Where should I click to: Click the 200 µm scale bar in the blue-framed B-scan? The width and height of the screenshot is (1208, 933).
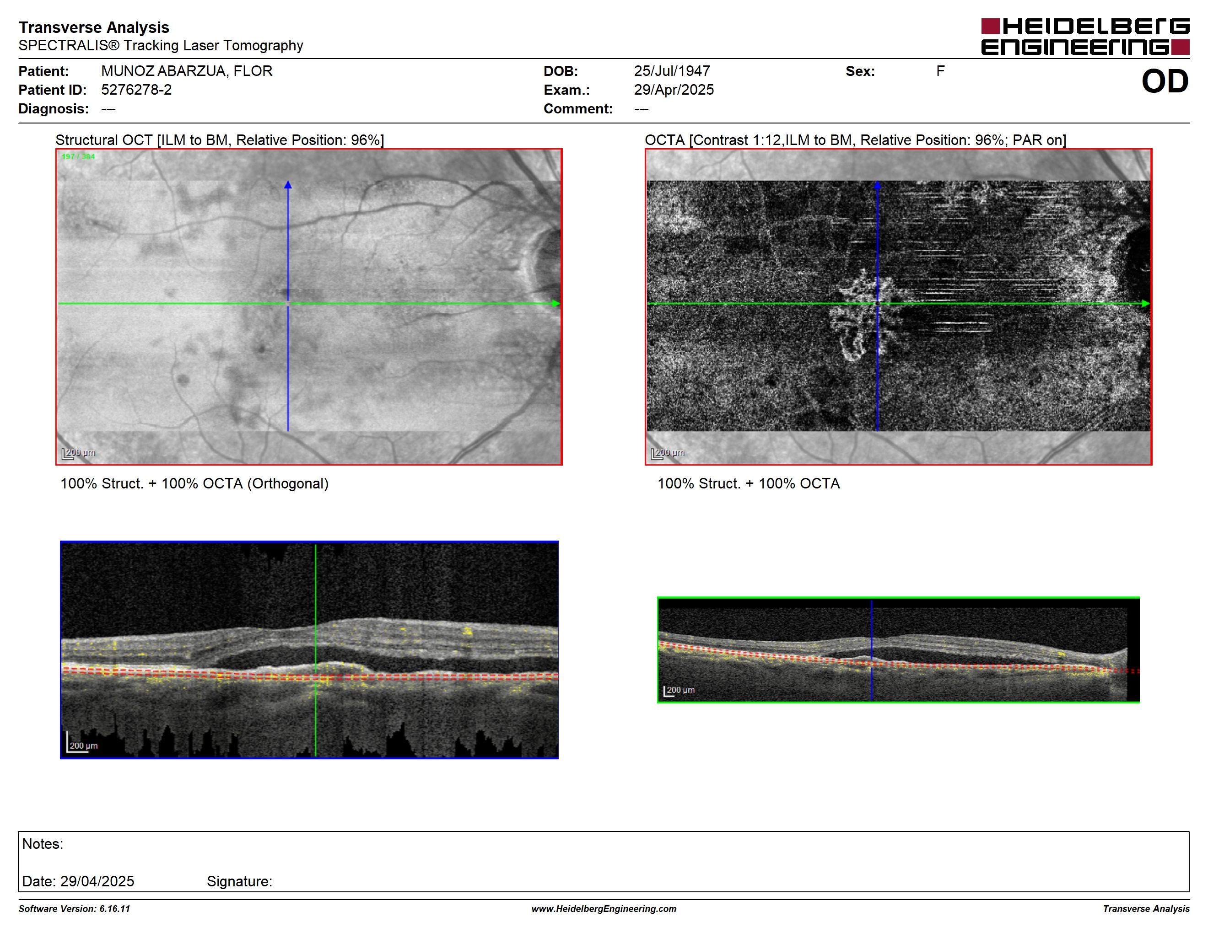tap(82, 742)
